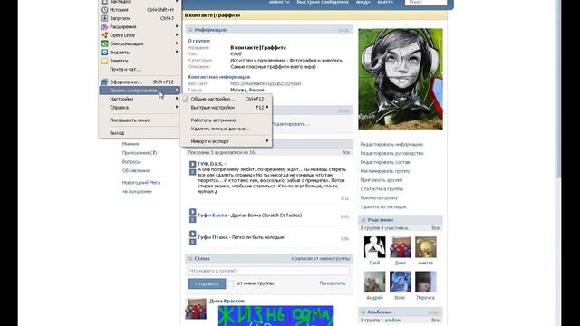Collapse the Участники section header icon

point(362,220)
